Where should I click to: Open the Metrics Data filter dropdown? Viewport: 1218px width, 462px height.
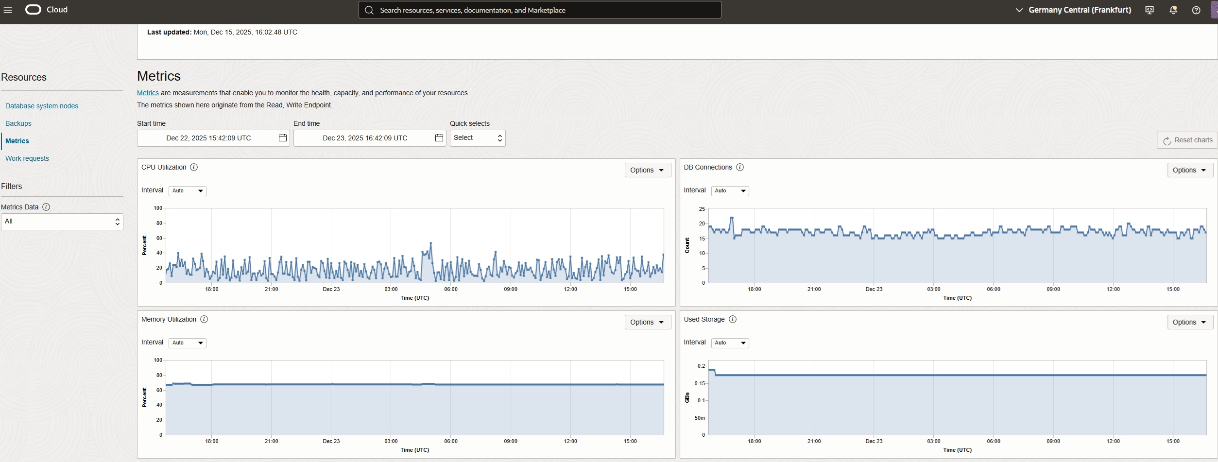pyautogui.click(x=62, y=222)
